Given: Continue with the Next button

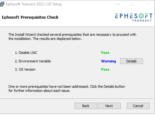Looking at the screenshot, I should (x=109, y=106).
